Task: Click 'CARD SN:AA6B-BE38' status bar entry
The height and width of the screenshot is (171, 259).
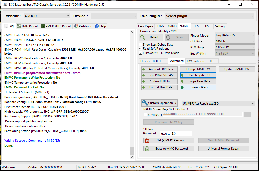Action: pos(167,167)
